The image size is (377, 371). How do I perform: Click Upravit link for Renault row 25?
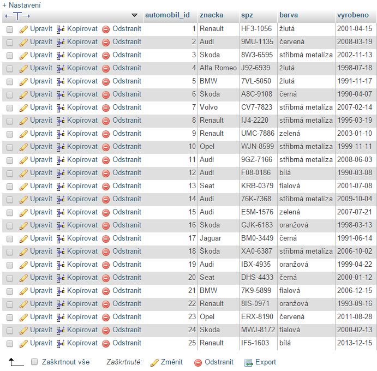(x=41, y=343)
